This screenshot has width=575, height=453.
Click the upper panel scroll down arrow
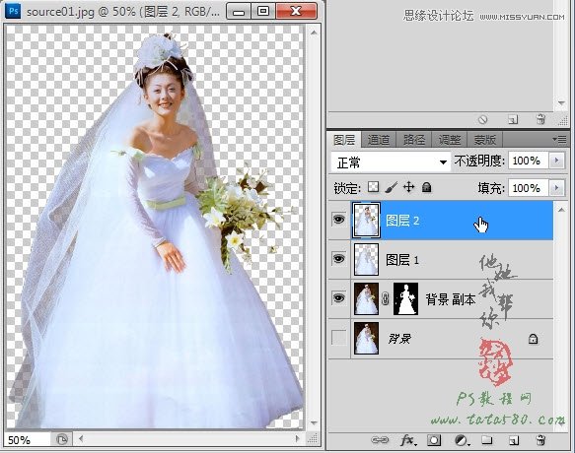(561, 102)
